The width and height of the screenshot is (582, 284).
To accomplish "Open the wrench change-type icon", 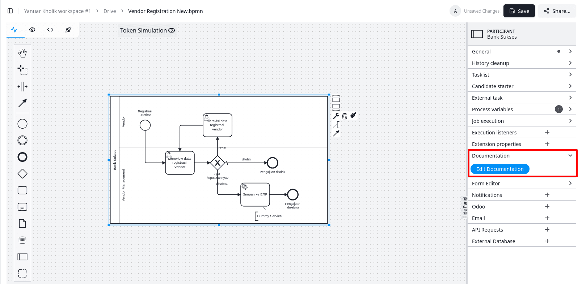I will click(x=336, y=116).
